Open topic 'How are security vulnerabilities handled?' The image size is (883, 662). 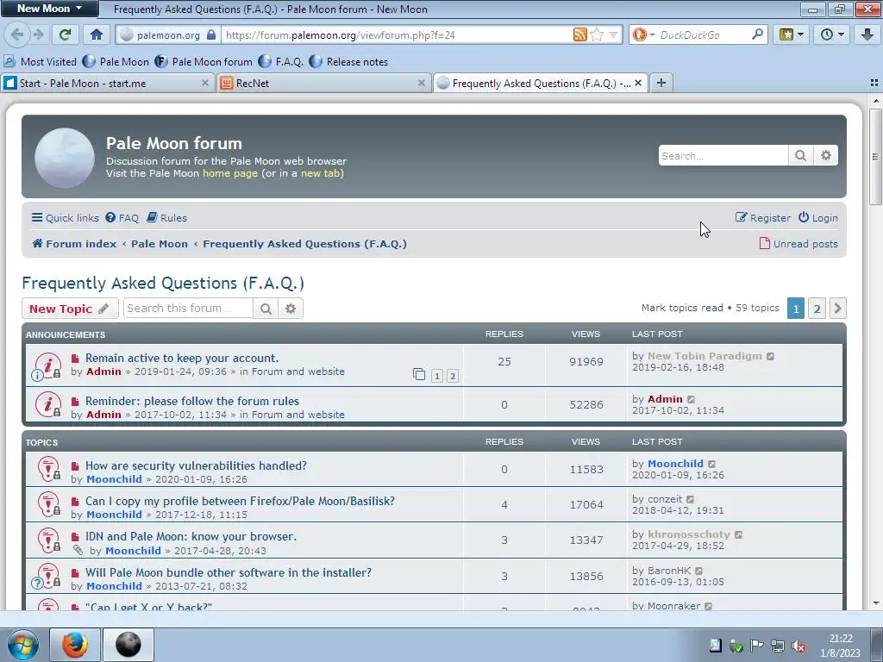click(x=196, y=465)
